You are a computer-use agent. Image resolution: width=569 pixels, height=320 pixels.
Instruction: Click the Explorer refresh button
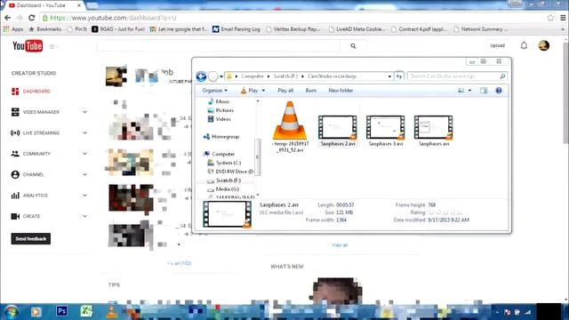pyautogui.click(x=399, y=76)
